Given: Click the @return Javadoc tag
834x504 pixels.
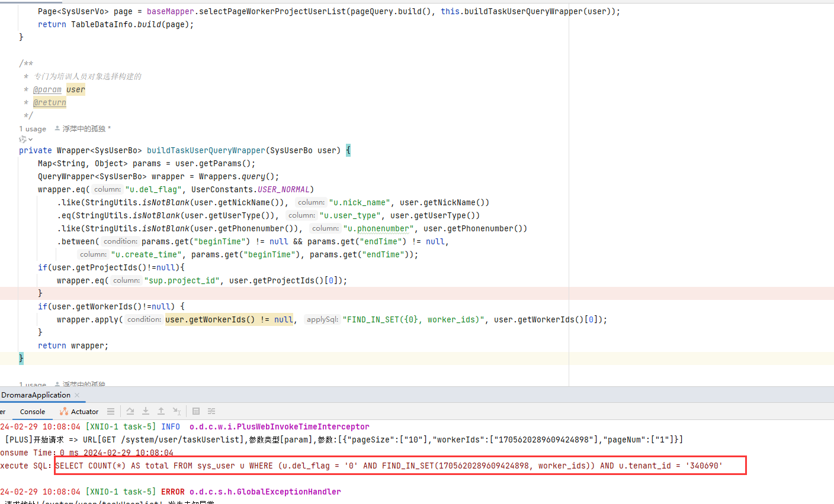Looking at the screenshot, I should coord(50,103).
